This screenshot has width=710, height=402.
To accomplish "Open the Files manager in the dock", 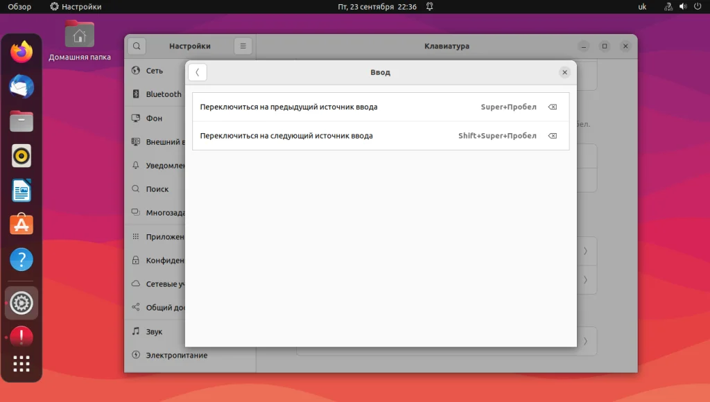I will click(21, 121).
